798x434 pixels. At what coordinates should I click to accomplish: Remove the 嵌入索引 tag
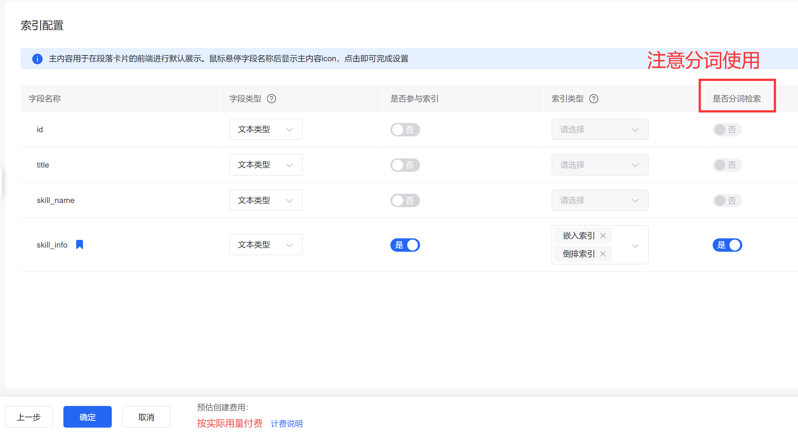click(x=603, y=236)
